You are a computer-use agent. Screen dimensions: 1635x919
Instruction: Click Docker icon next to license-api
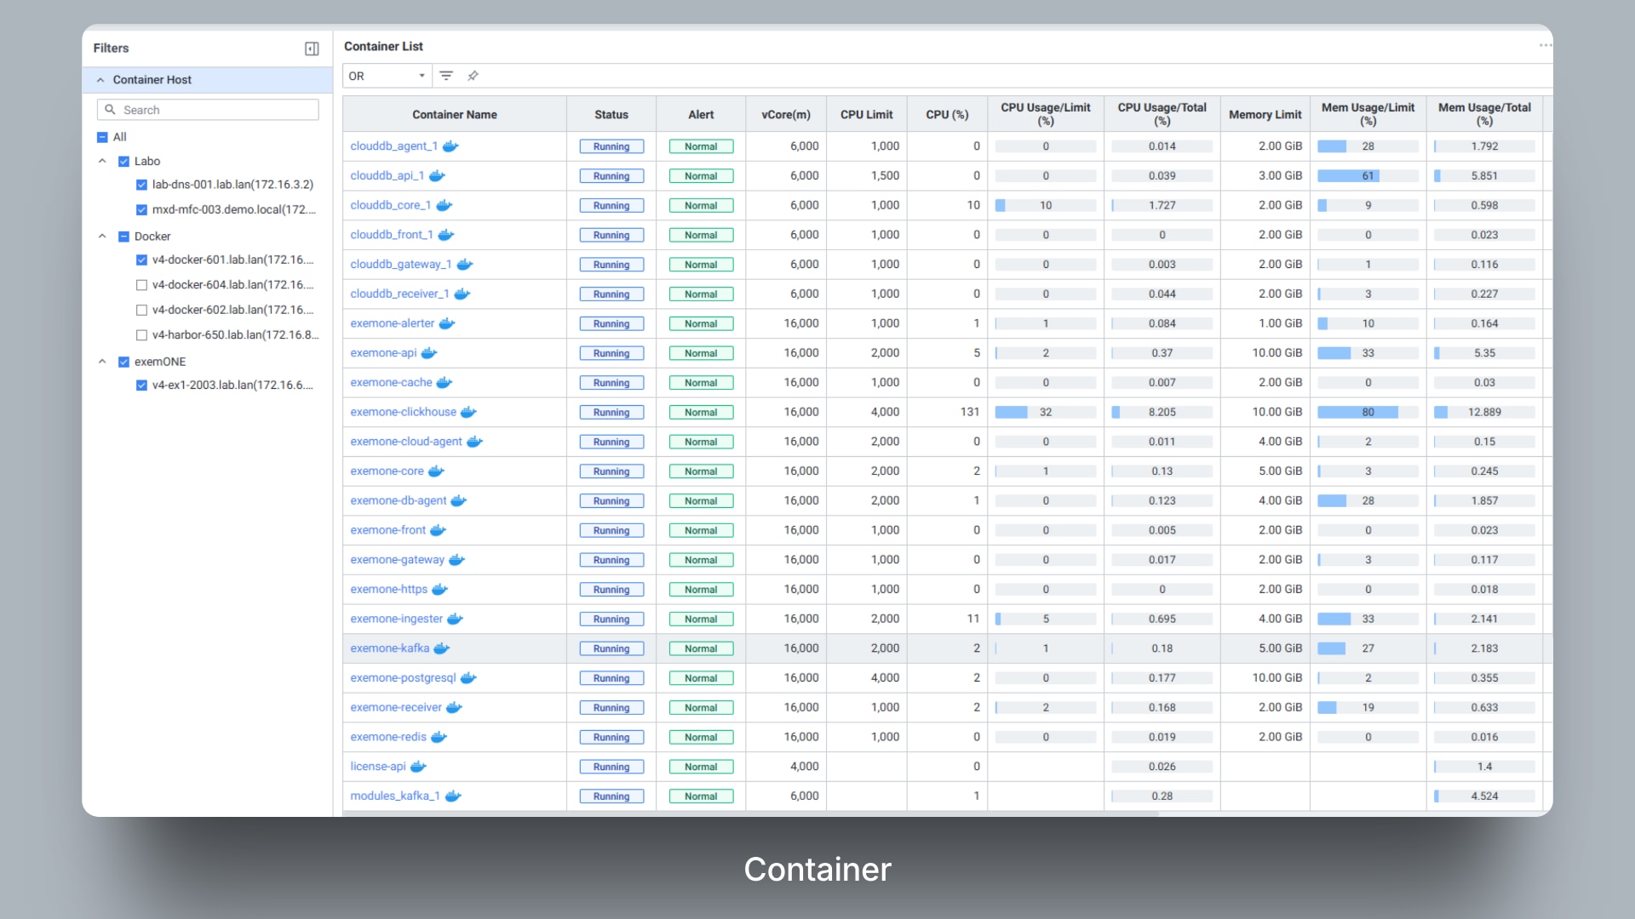point(418,767)
